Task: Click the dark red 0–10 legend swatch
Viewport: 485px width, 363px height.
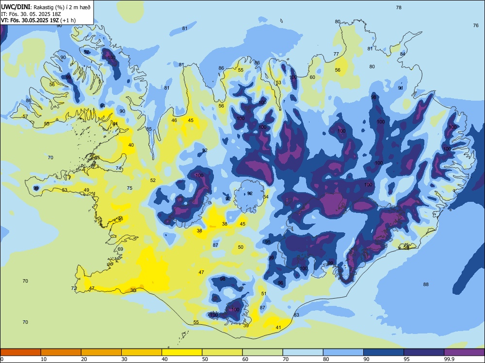Action: tap(20, 352)
